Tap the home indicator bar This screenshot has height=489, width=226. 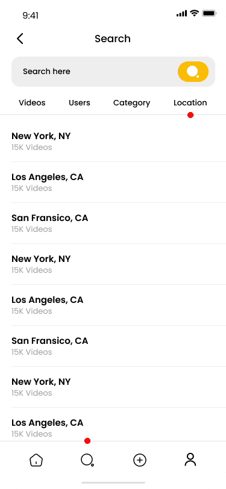(x=113, y=482)
